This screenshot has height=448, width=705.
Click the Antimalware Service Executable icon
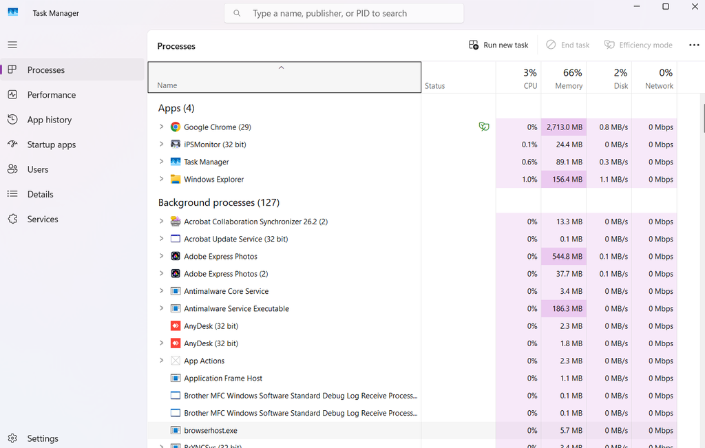click(x=176, y=309)
